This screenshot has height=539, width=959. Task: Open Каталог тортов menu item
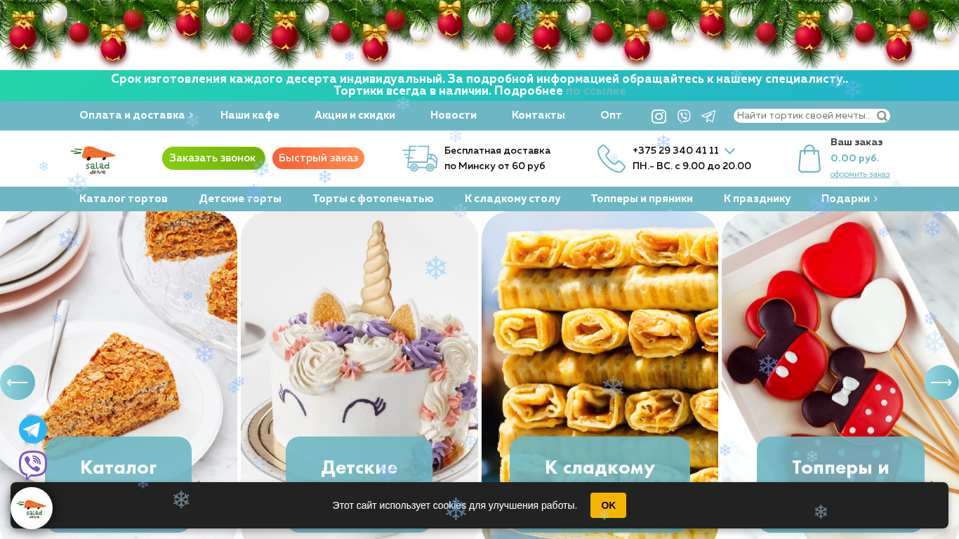click(x=124, y=199)
